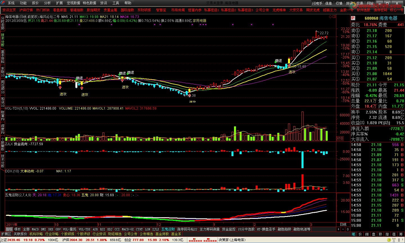Viewport: 405px width, 243px height.
Task: Open the 帮助 menu
Action: point(128,3)
